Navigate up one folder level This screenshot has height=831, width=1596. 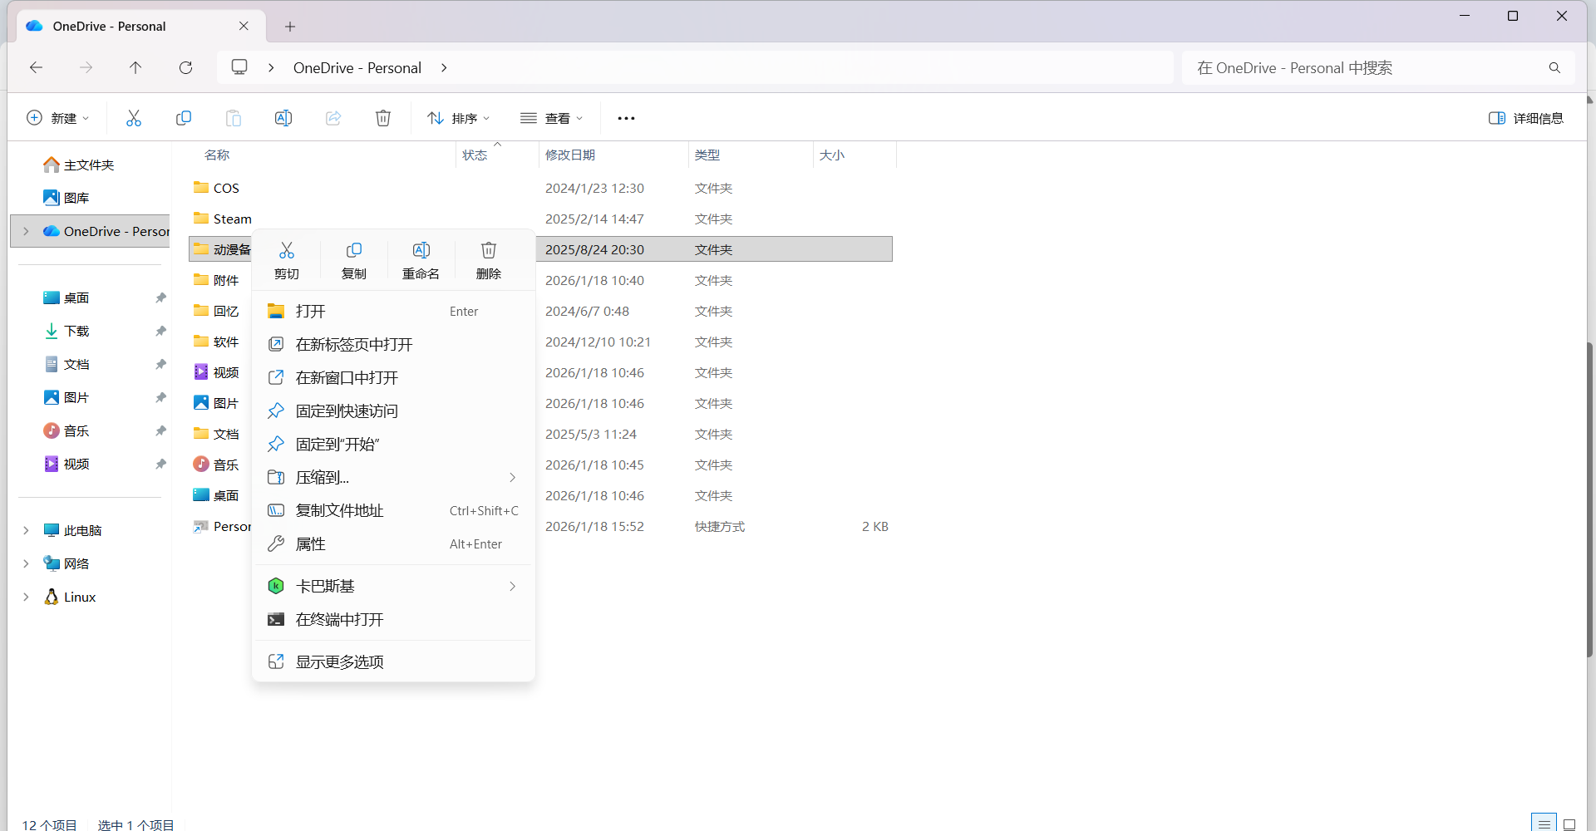[135, 67]
